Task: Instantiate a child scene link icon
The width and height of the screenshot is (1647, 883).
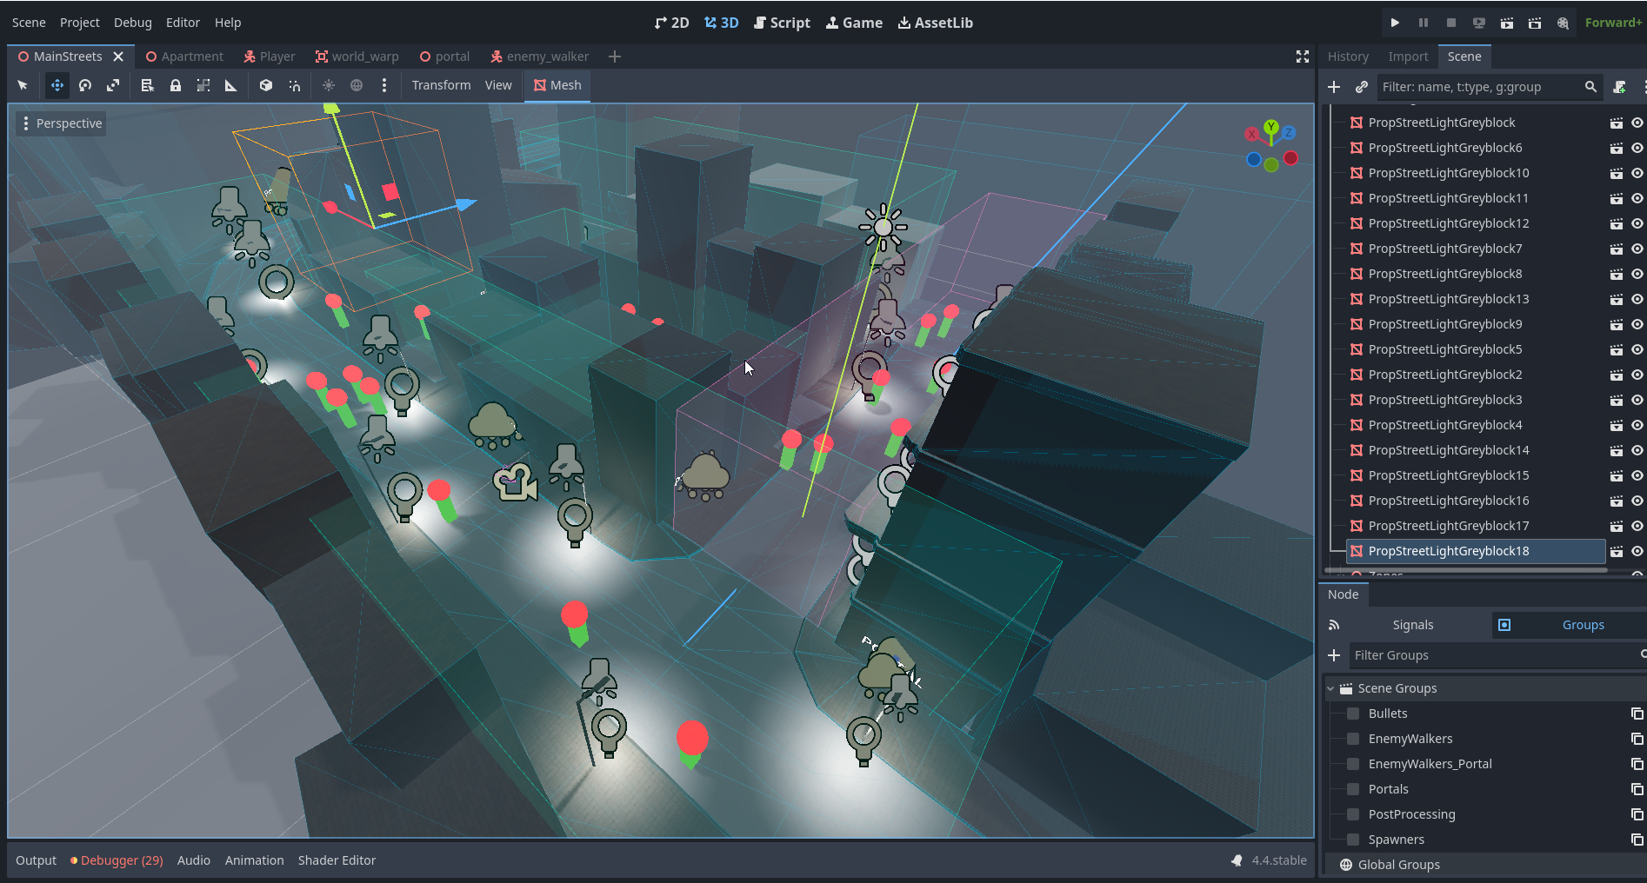Action: tap(1362, 87)
